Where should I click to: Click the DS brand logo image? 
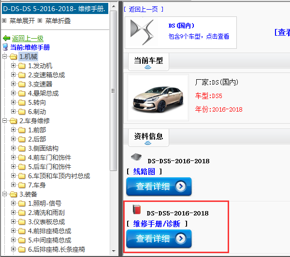(142, 32)
